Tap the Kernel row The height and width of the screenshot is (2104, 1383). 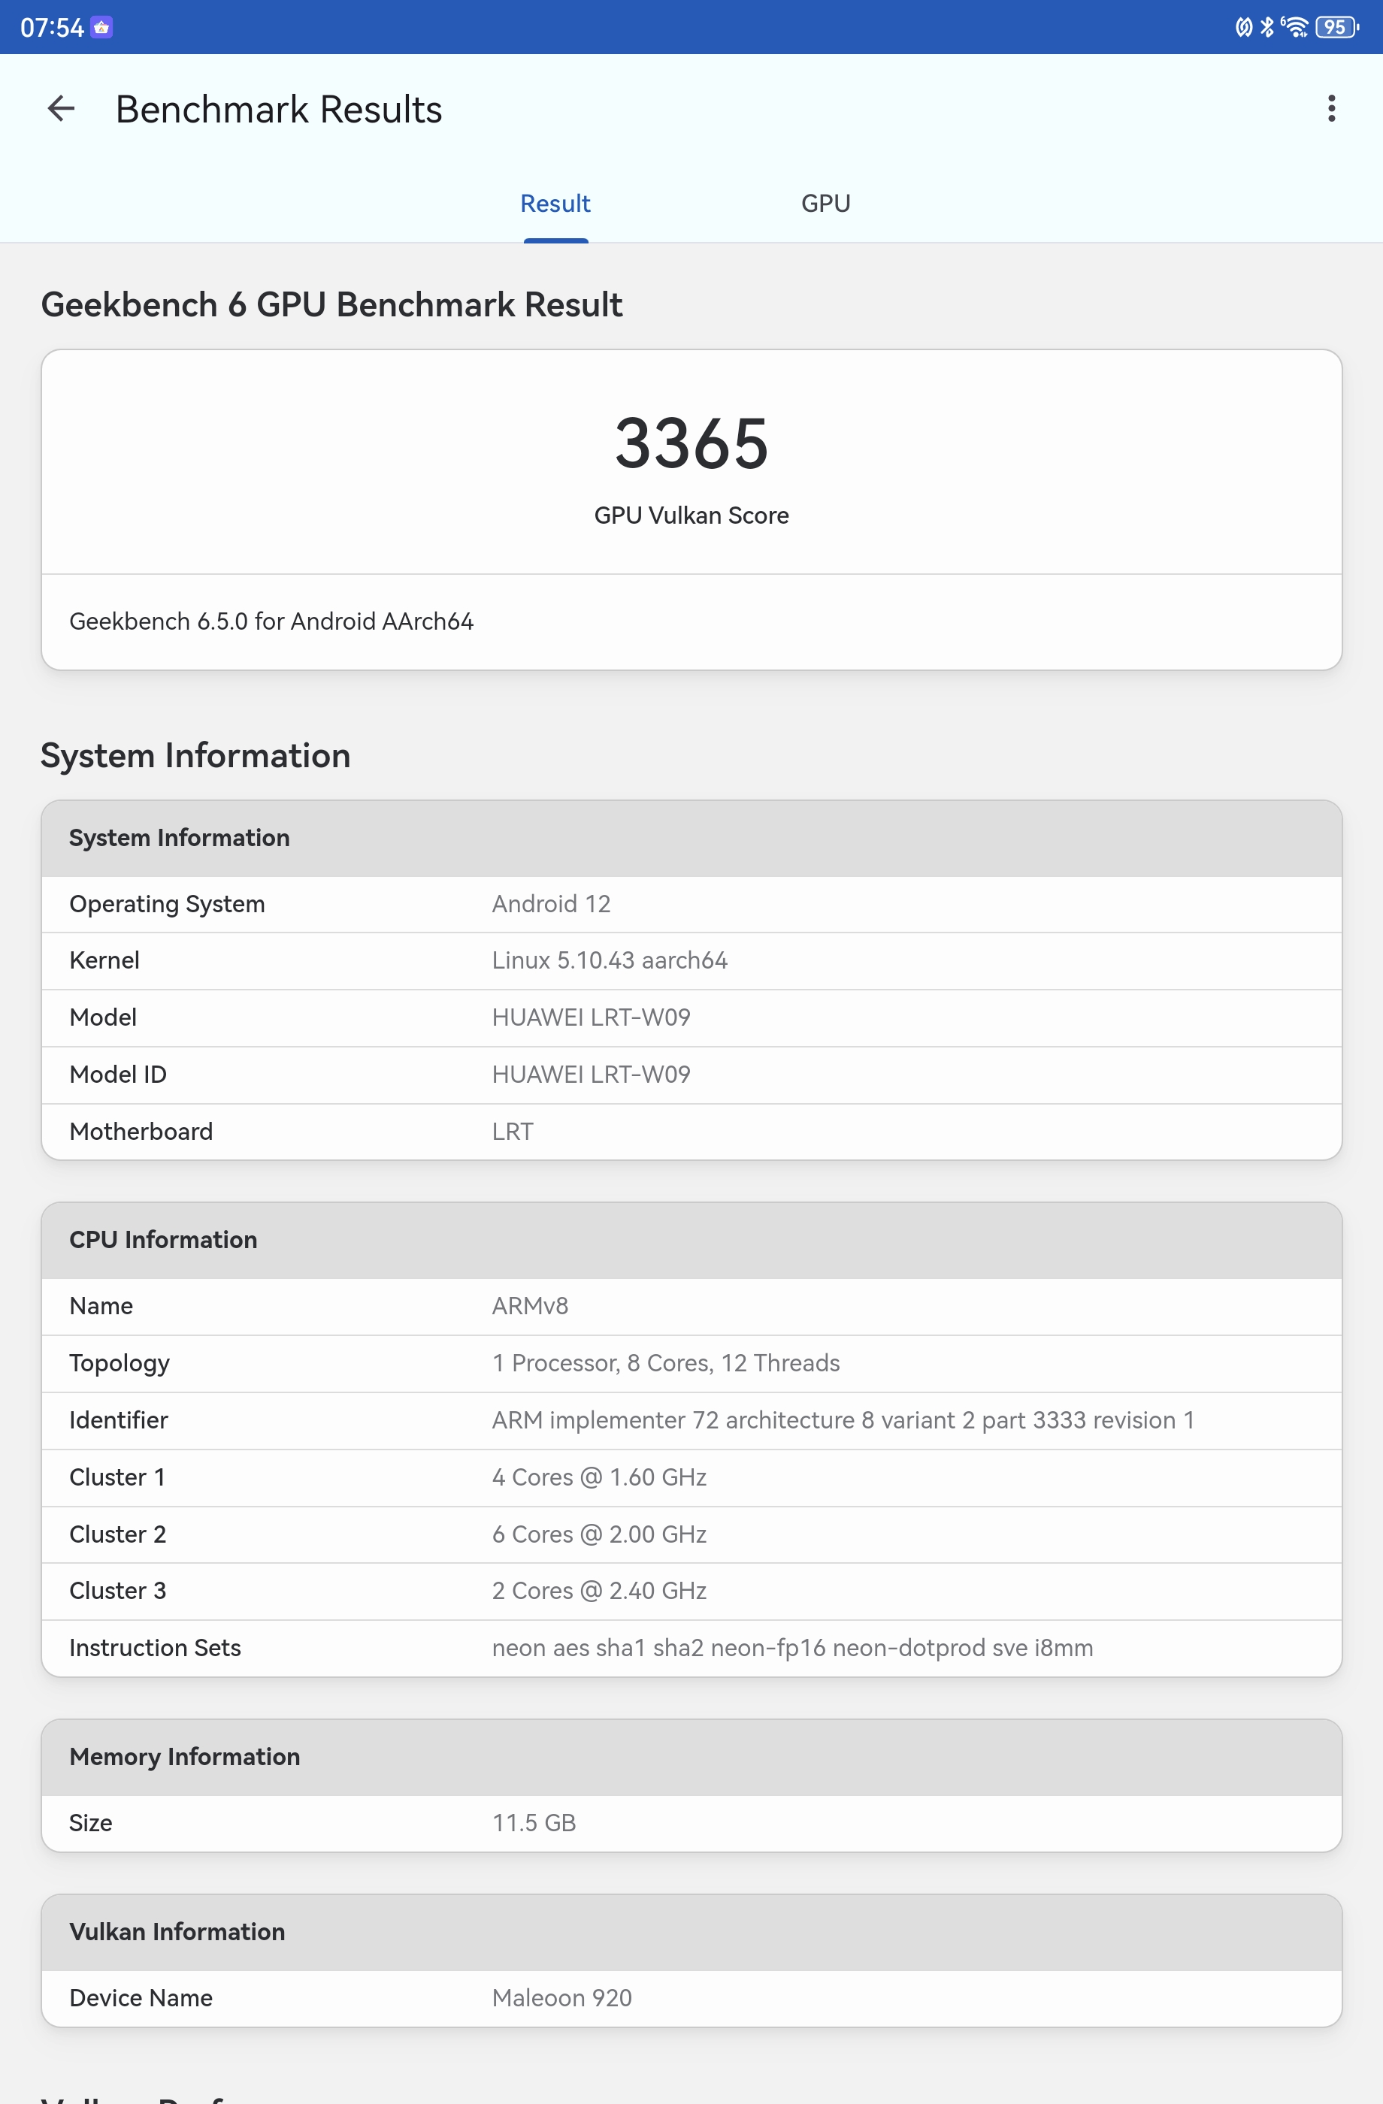(691, 961)
